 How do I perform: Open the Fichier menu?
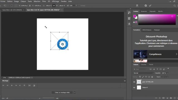3,1
